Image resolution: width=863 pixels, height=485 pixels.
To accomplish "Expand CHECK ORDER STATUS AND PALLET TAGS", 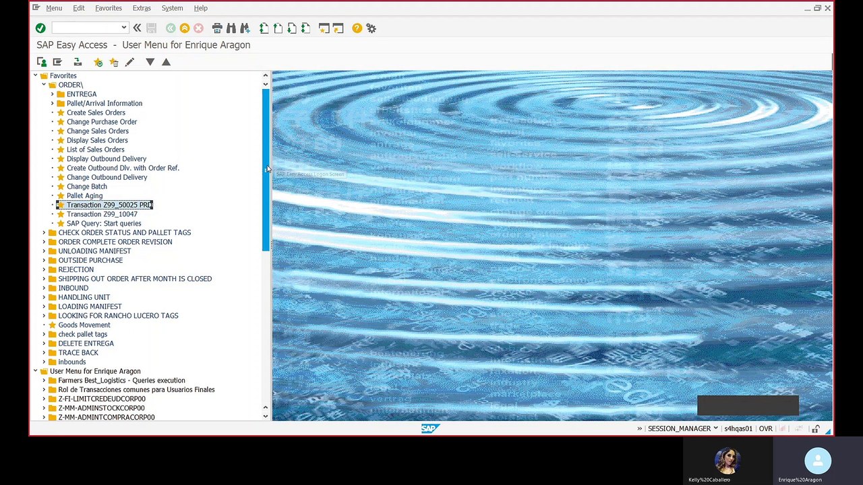I will point(44,232).
